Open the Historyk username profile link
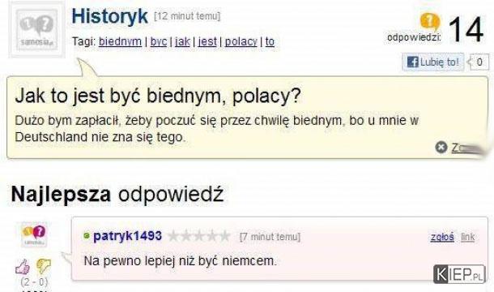Screen dimensions: 494x292 [109, 16]
